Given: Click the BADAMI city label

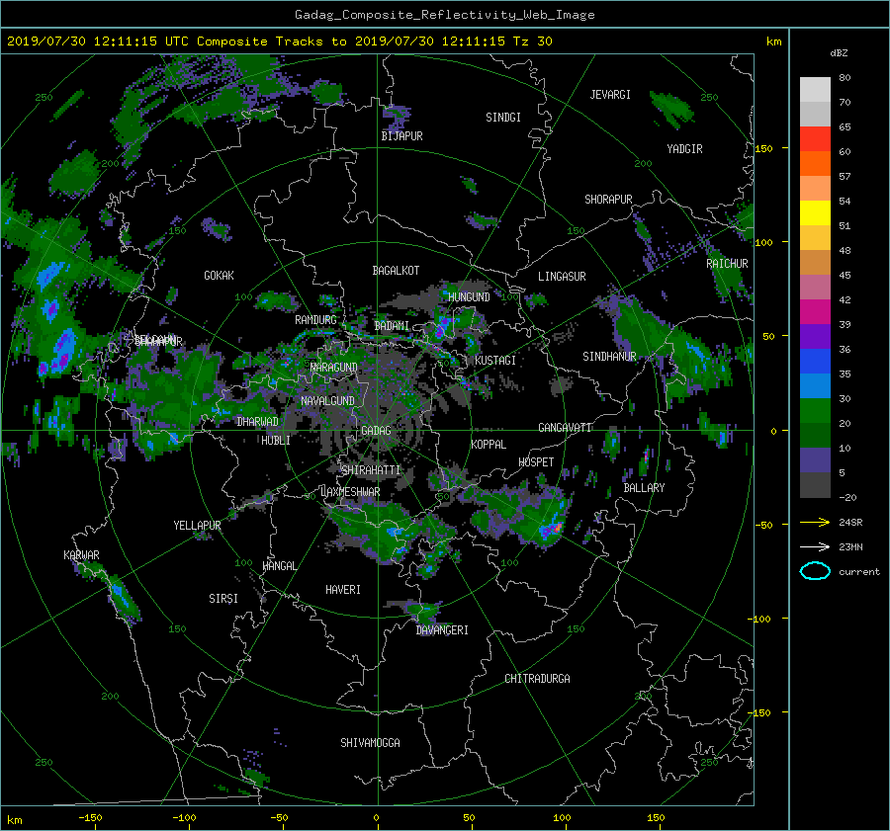Looking at the screenshot, I should point(392,326).
